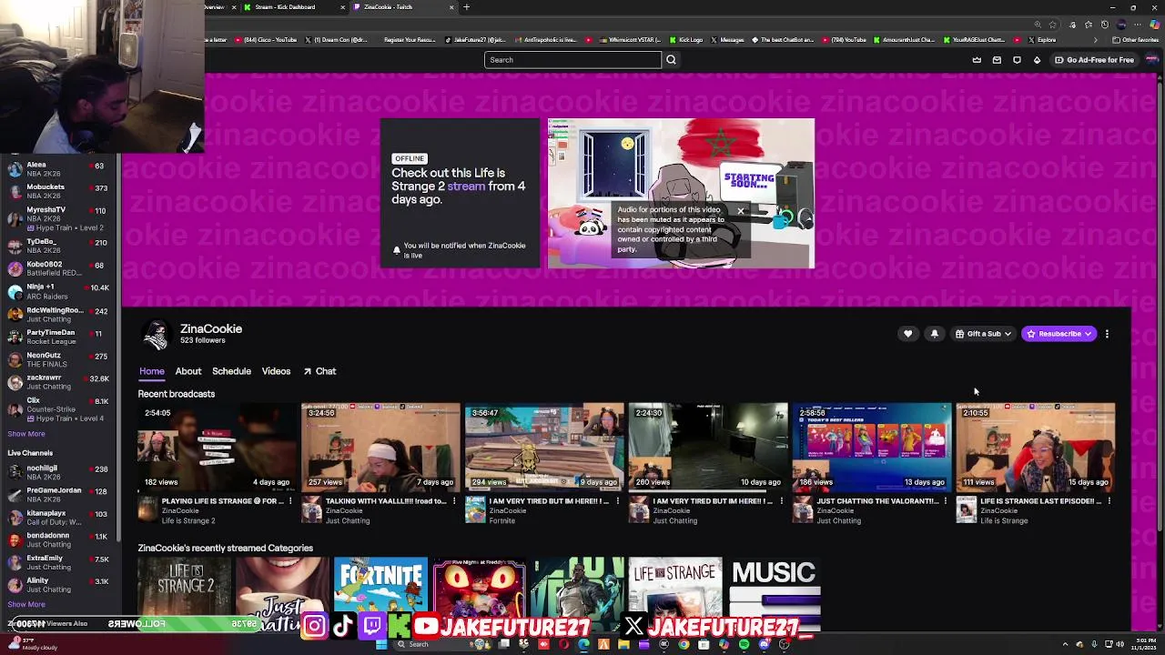Open the weather widget in taskbar
Image resolution: width=1165 pixels, height=655 pixels.
32,644
